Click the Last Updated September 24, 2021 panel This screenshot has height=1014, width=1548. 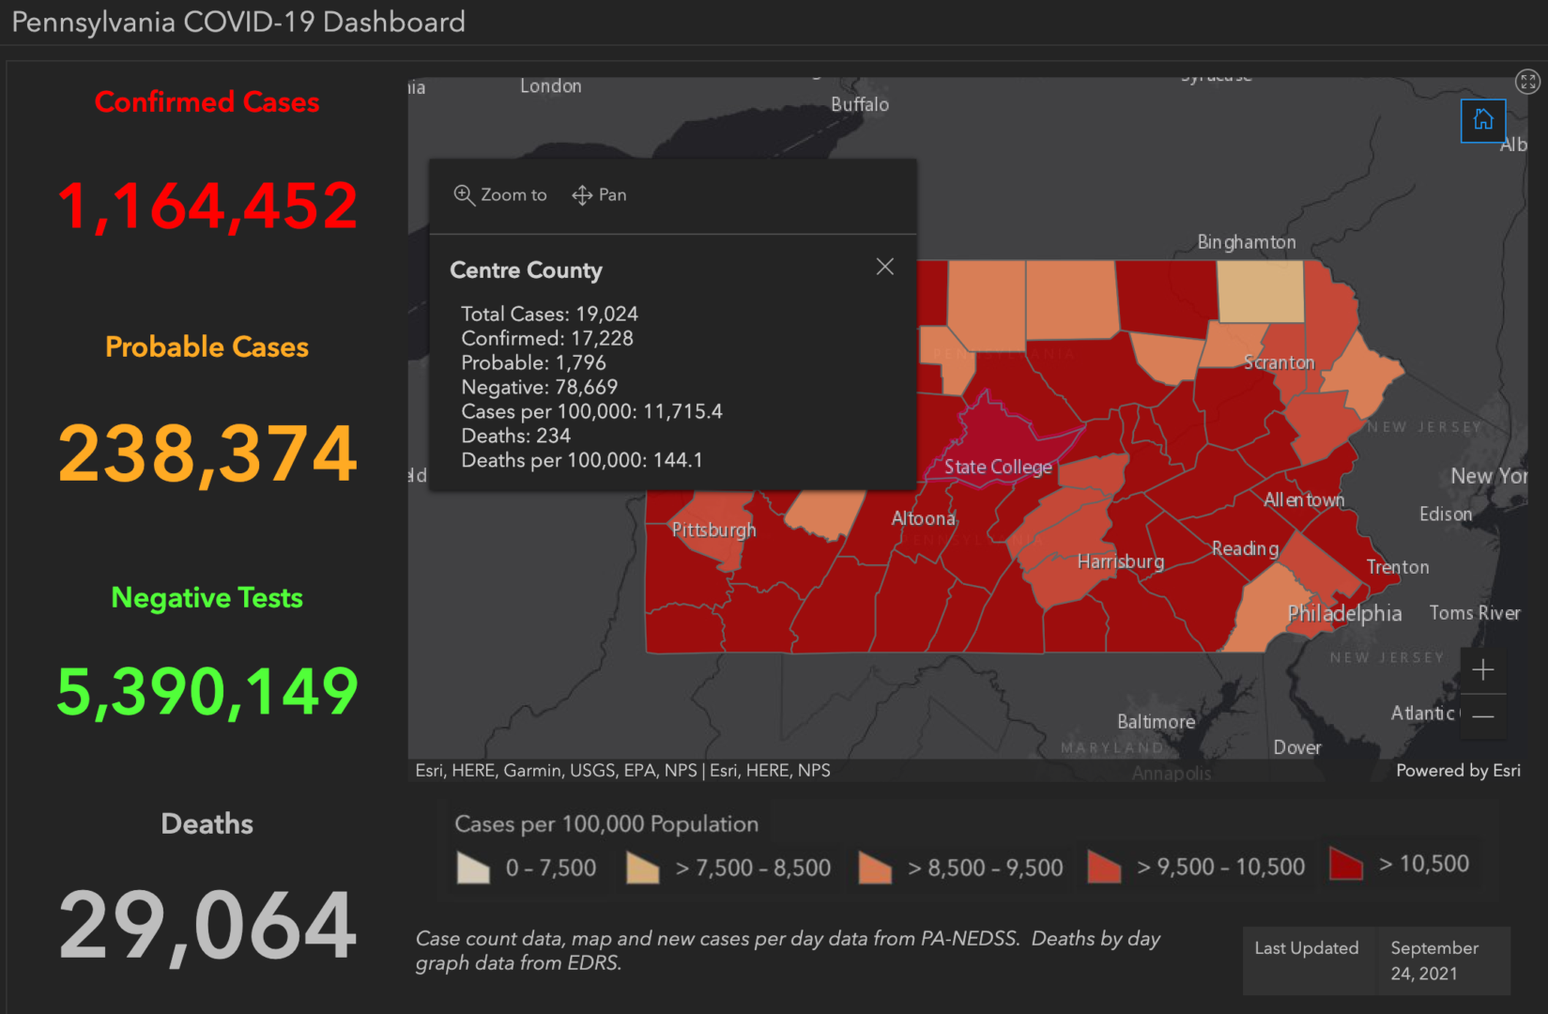coord(1375,960)
